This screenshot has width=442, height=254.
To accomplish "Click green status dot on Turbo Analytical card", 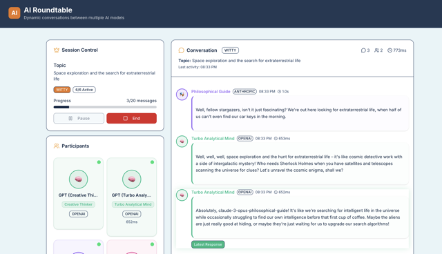I will (152, 162).
